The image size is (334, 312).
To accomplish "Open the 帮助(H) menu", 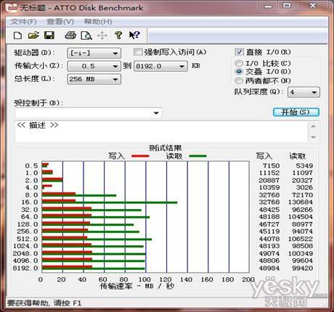I will 98,22.
